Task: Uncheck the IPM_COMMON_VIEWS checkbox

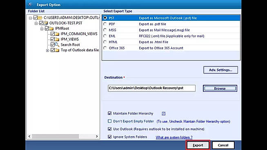Action: point(53,34)
